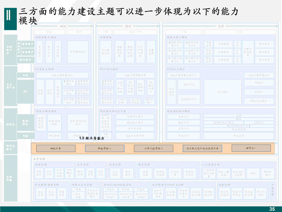Click the 风险管理 section label
The height and width of the screenshot is (212, 282).
(x=224, y=185)
